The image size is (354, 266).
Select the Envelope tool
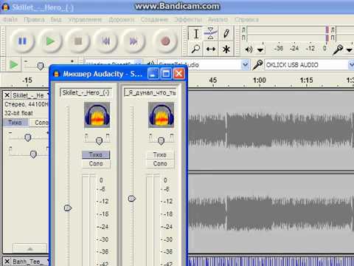[211, 34]
